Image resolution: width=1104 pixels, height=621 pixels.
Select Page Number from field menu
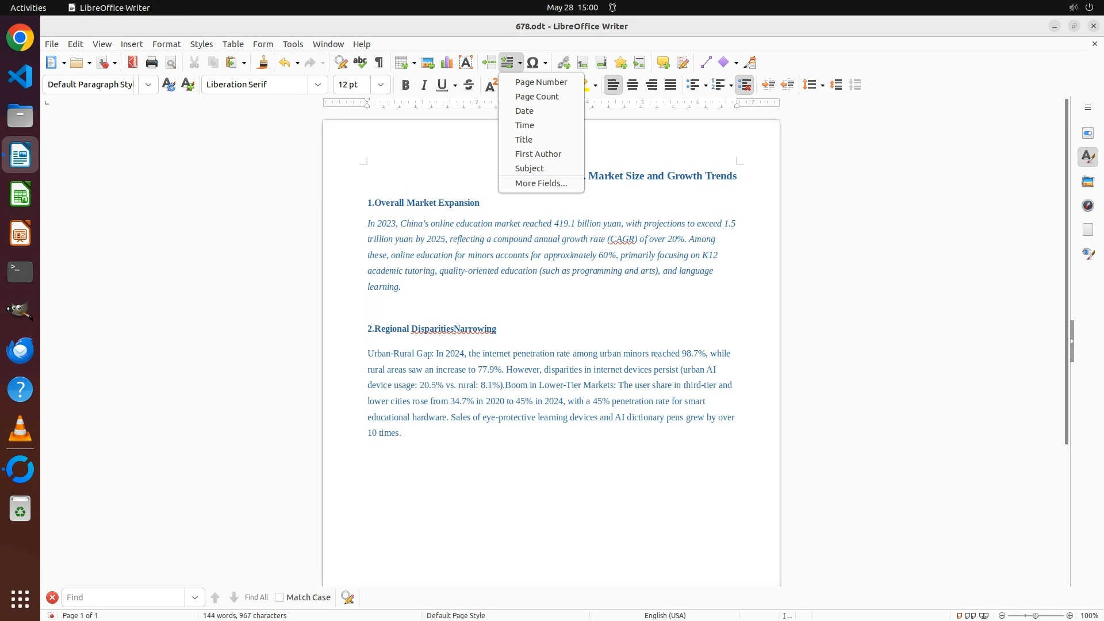[540, 82]
